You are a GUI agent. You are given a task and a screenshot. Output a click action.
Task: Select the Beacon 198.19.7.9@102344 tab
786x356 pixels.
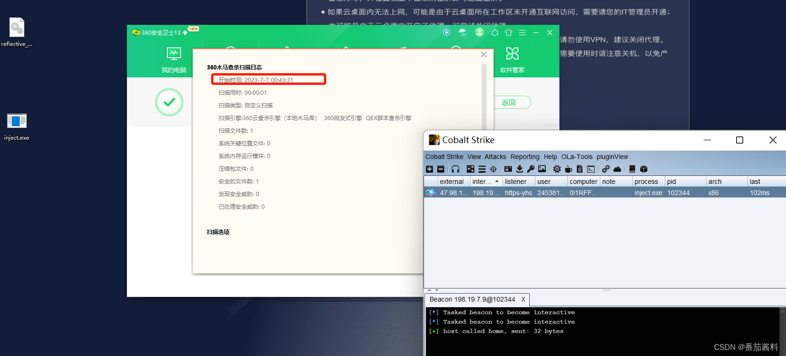472,299
